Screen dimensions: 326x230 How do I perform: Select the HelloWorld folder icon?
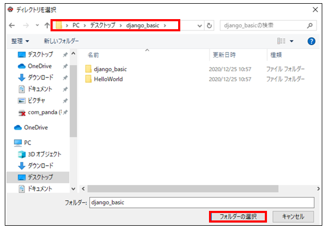(x=88, y=79)
